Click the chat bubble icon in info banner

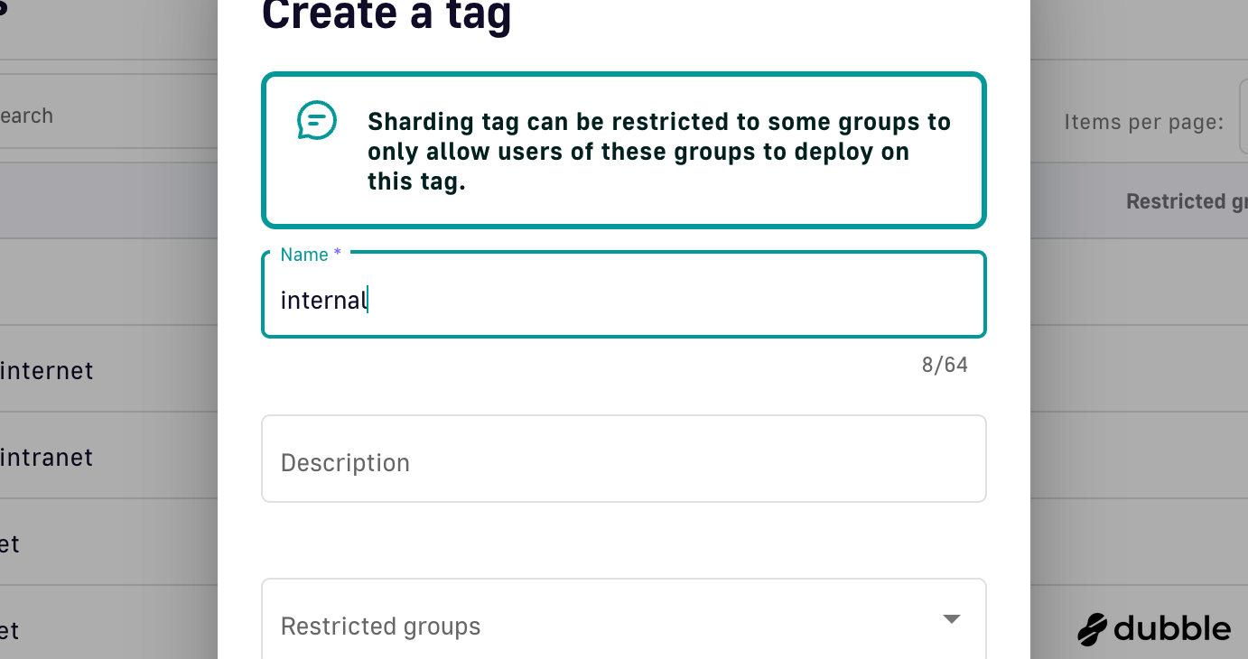pos(317,120)
